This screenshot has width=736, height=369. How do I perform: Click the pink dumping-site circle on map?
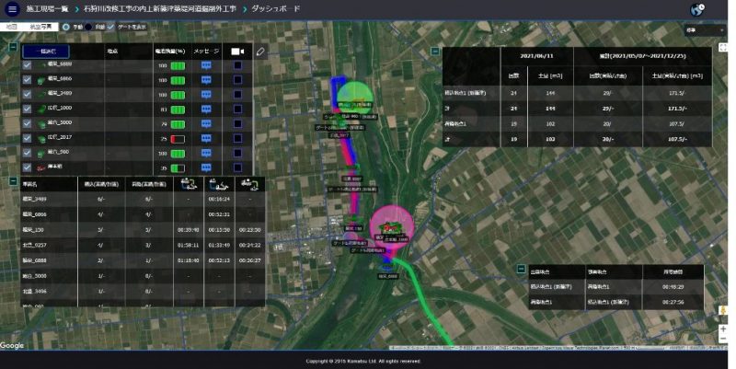tap(392, 226)
